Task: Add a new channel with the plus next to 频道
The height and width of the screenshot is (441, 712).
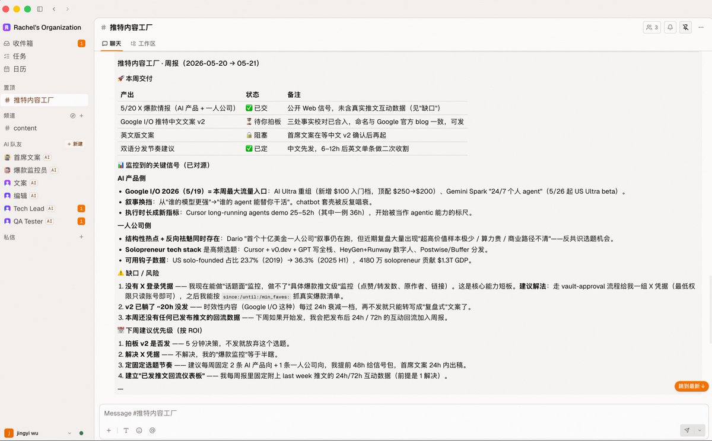Action: click(x=82, y=116)
